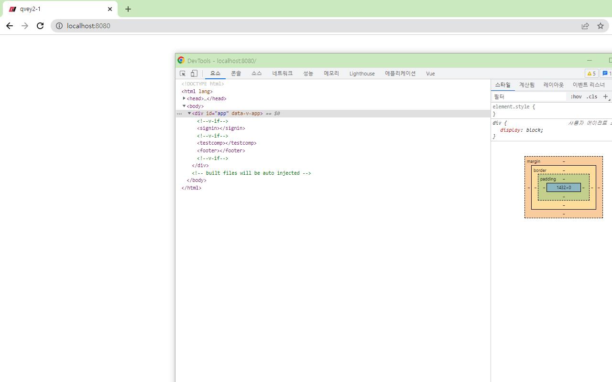Click the border label in box model
612x382 pixels.
tap(540, 170)
